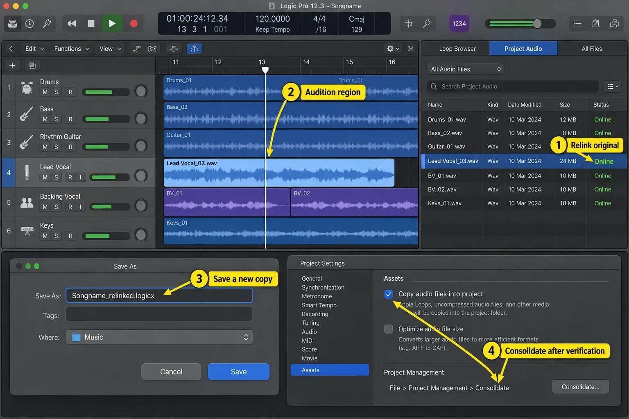
Task: Open the View menu in the tracks area
Action: [x=110, y=49]
